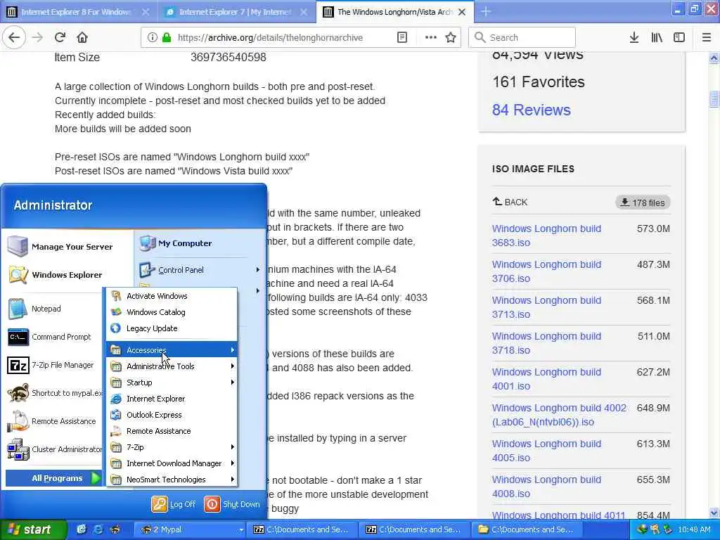This screenshot has width=720, height=540.
Task: Open a new browser tab
Action: point(486,12)
